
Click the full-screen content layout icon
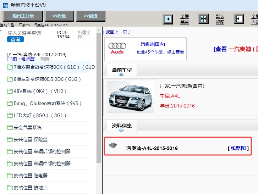pos(239,19)
